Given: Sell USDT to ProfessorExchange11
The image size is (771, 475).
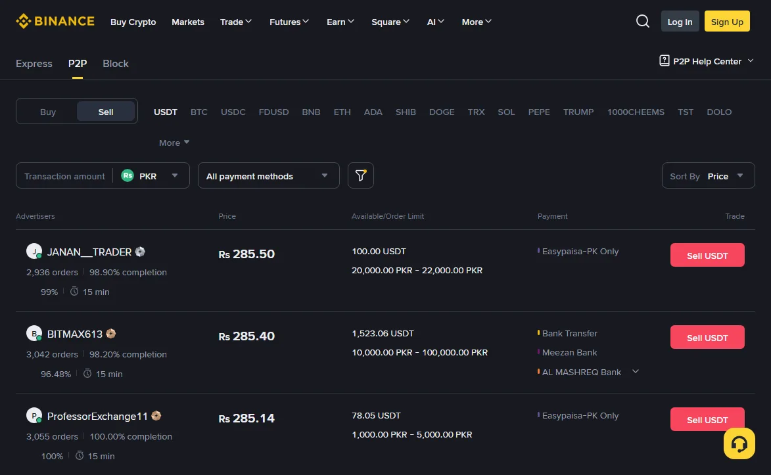Looking at the screenshot, I should click(x=707, y=419).
